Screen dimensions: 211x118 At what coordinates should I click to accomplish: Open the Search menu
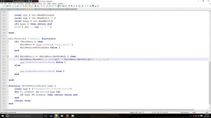[x=10, y=4]
